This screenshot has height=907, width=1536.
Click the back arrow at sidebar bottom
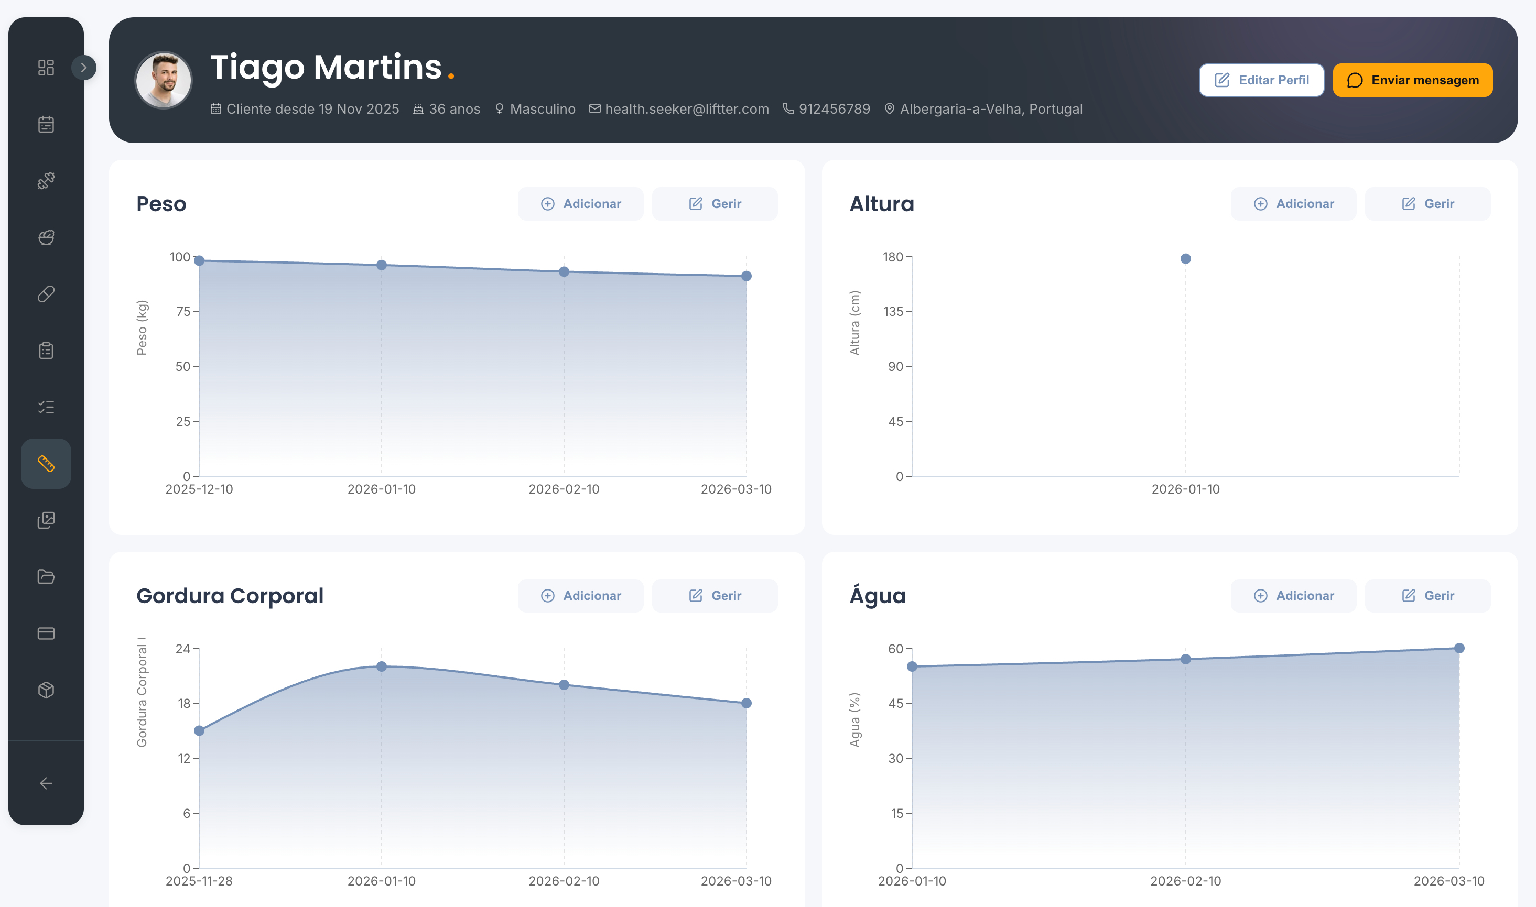pyautogui.click(x=46, y=783)
